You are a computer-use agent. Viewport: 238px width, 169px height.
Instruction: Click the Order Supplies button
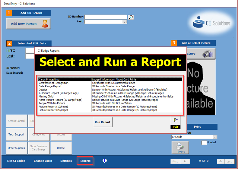coord(16,148)
